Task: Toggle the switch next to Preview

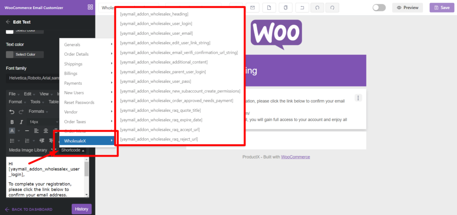Action: pyautogui.click(x=379, y=8)
